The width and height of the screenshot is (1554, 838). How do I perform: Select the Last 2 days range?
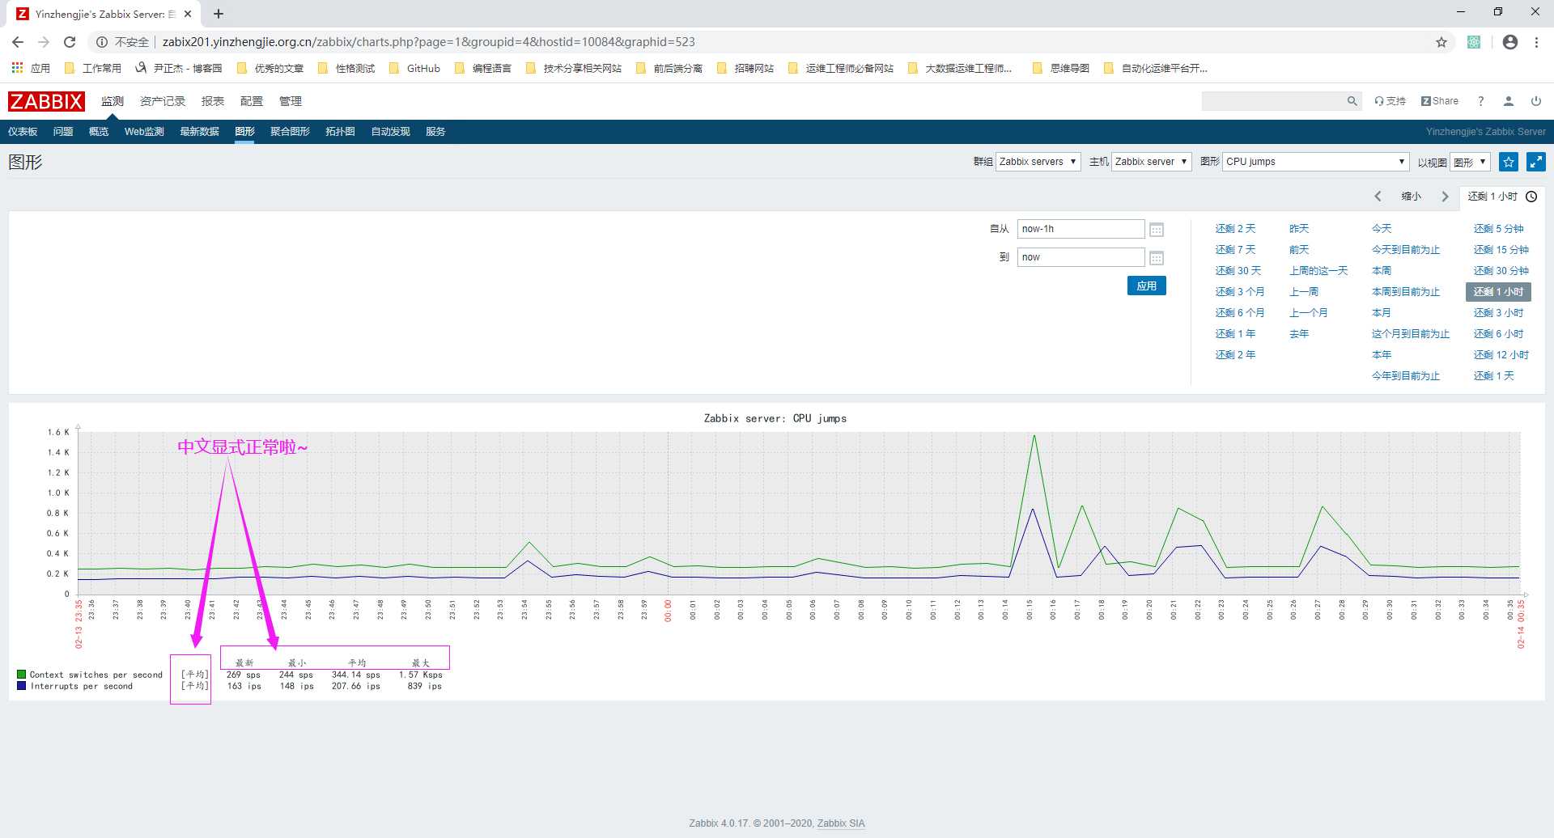coord(1235,229)
